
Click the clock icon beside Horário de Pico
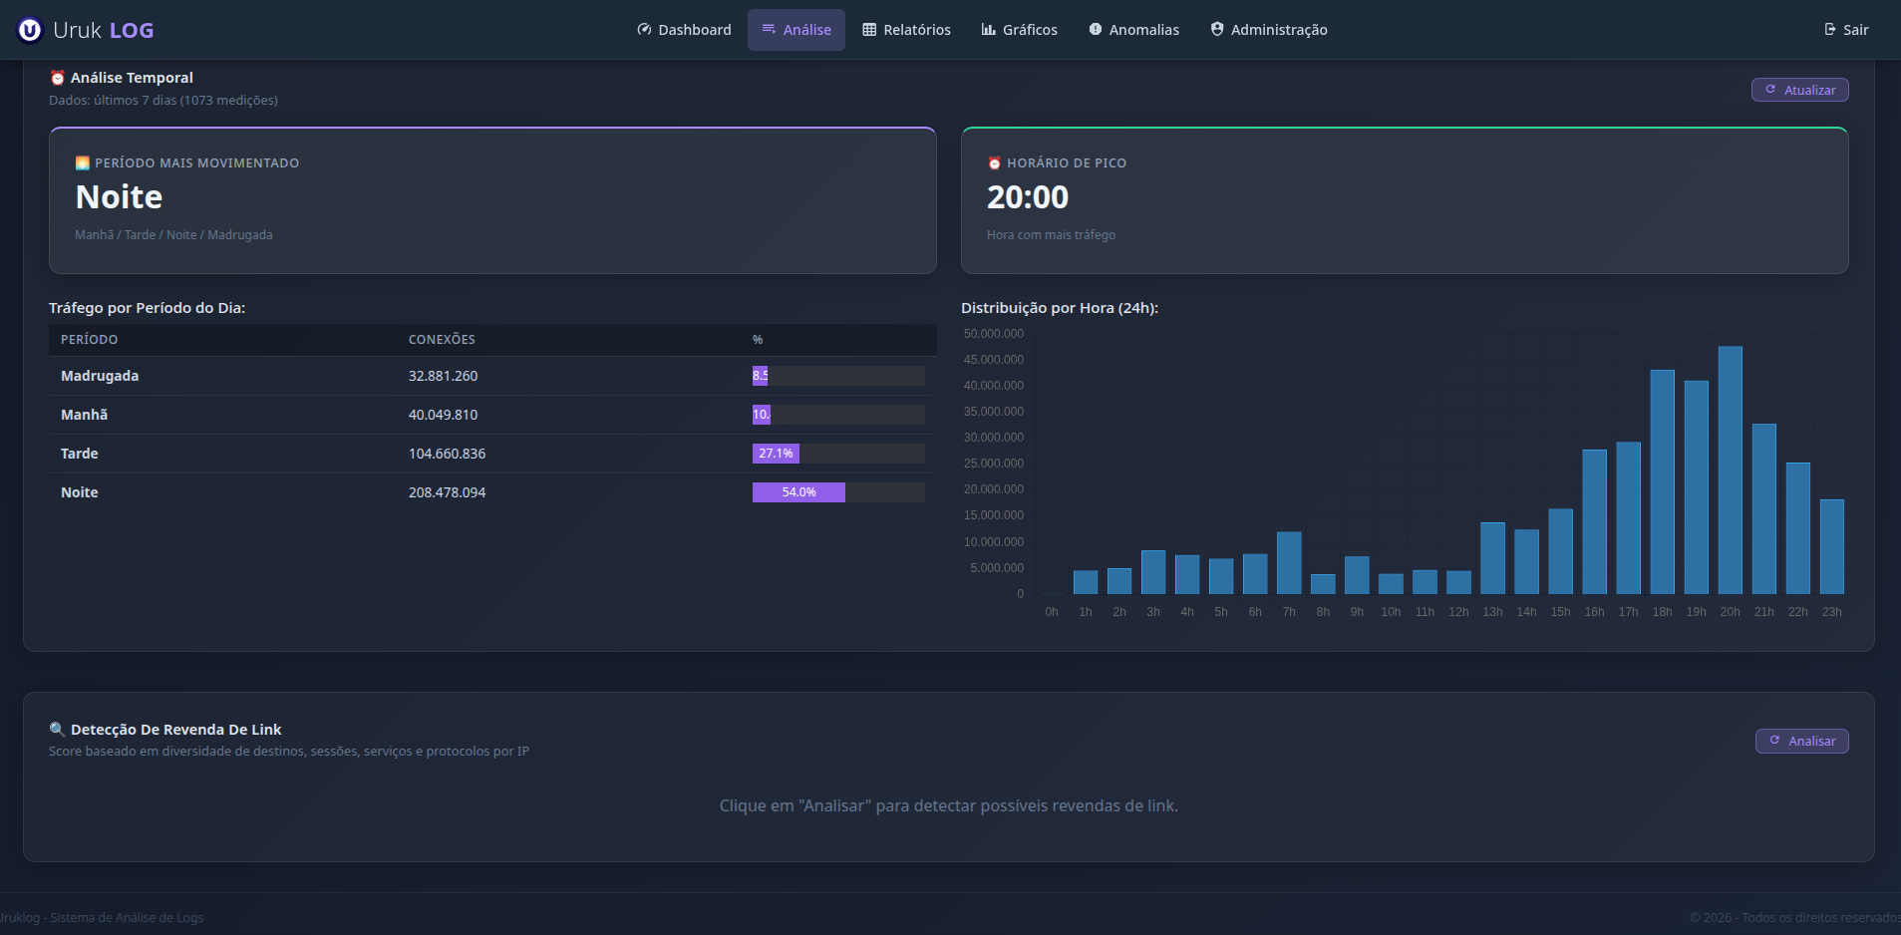994,162
